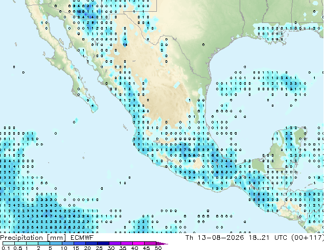Click the '0.5' legend scale value
The image size is (324, 250).
tap(18, 248)
